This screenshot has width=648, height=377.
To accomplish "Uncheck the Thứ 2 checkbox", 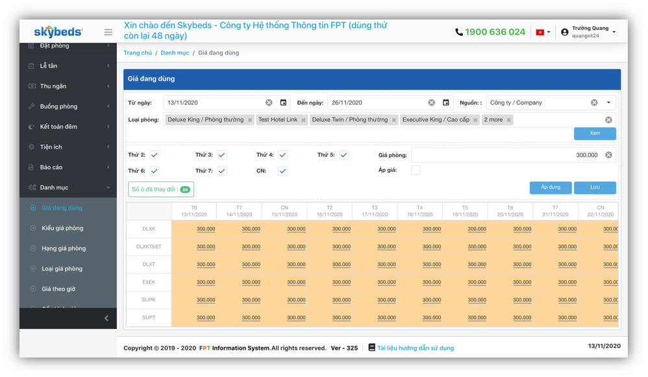I will (154, 155).
